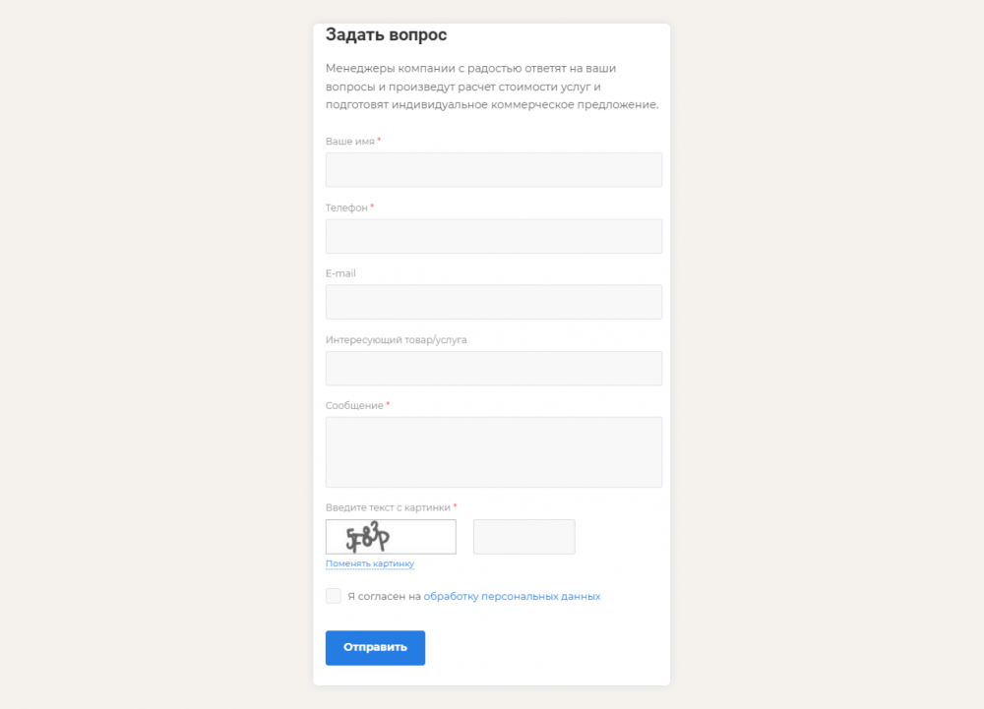Click the captcha answer input box

[524, 537]
